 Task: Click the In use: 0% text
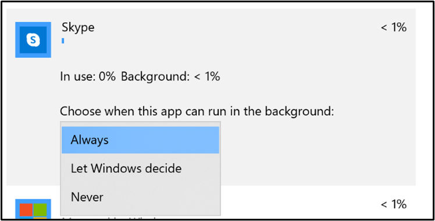(88, 77)
